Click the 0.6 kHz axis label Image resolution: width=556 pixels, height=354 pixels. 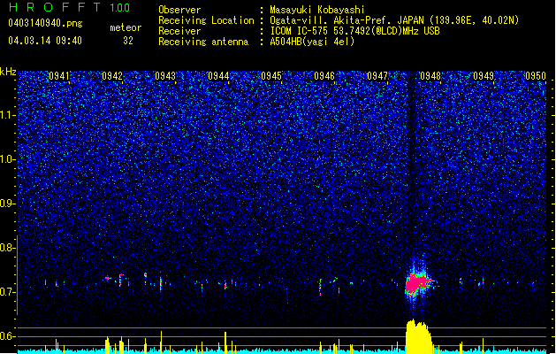click(8, 336)
